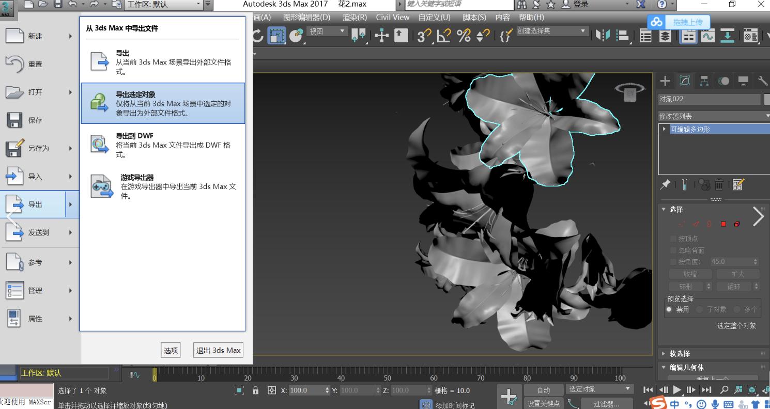Screen dimensions: 770x409
Task: Open the Game Exporter (游戏导出器)
Action: [163, 186]
